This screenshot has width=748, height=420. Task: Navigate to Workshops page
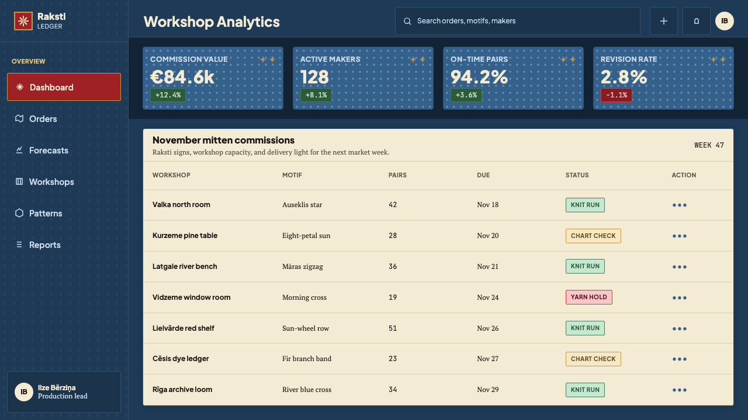pos(64,181)
